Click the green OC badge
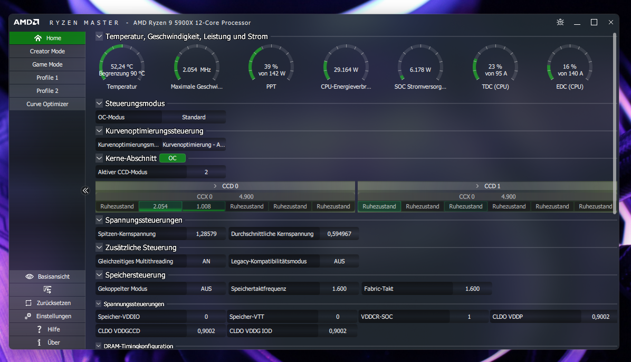 173,158
